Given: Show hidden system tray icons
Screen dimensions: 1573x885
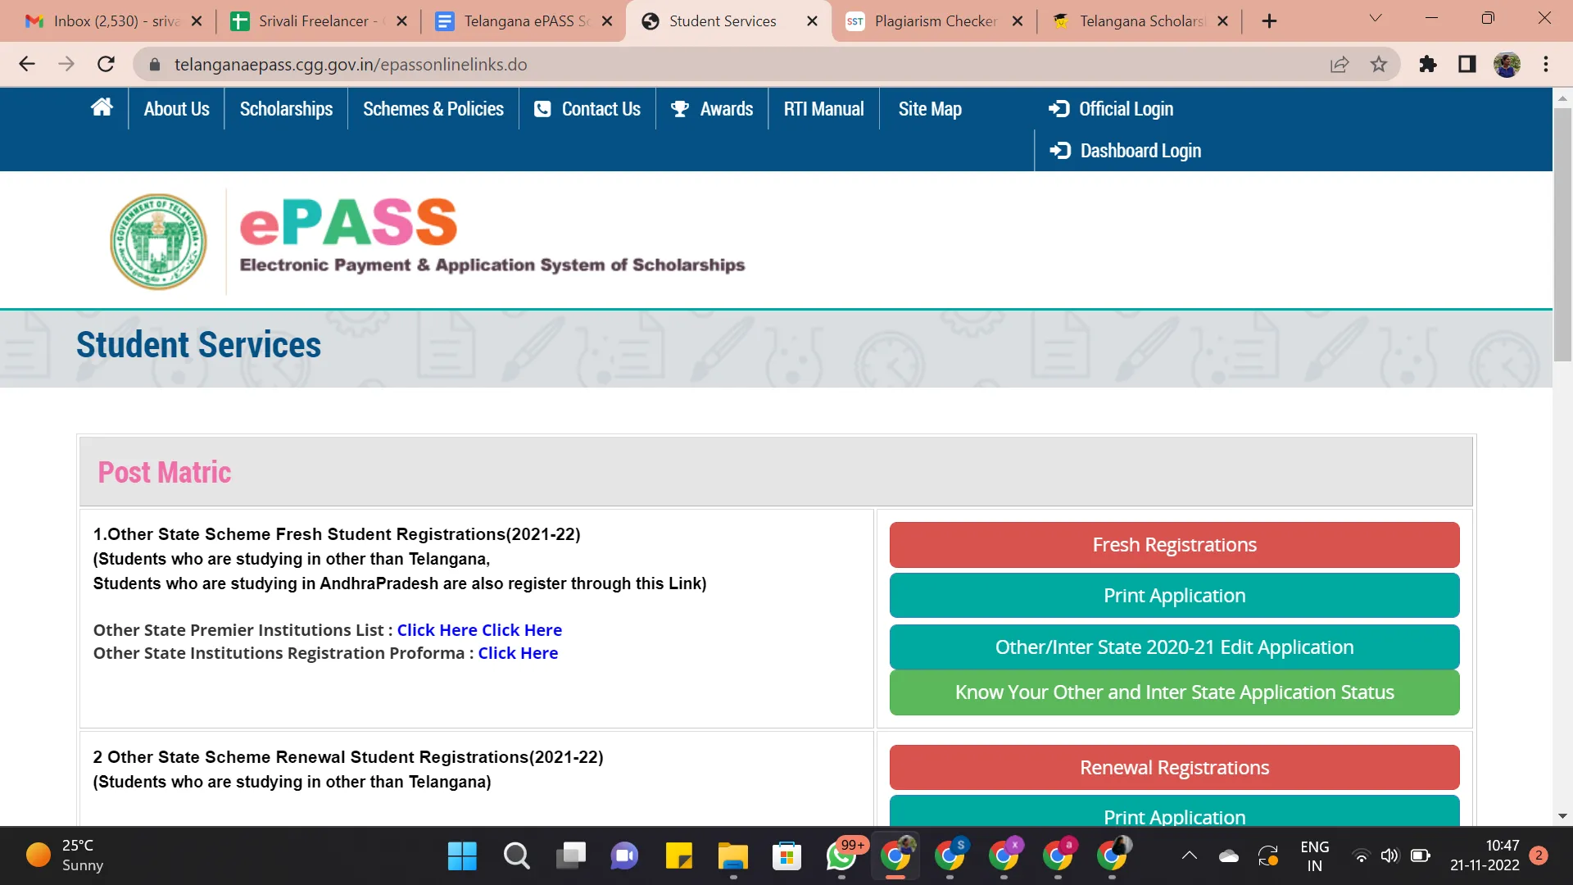Looking at the screenshot, I should pos(1189,856).
